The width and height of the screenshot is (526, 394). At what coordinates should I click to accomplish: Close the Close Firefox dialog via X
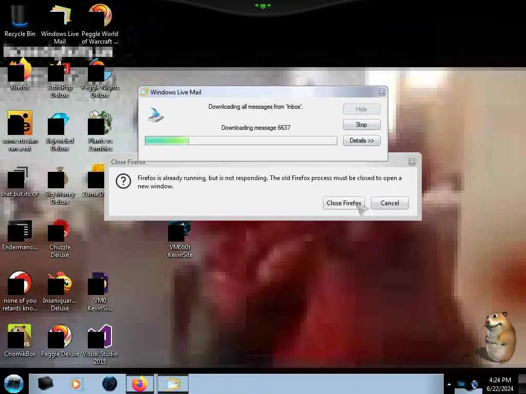pos(412,162)
